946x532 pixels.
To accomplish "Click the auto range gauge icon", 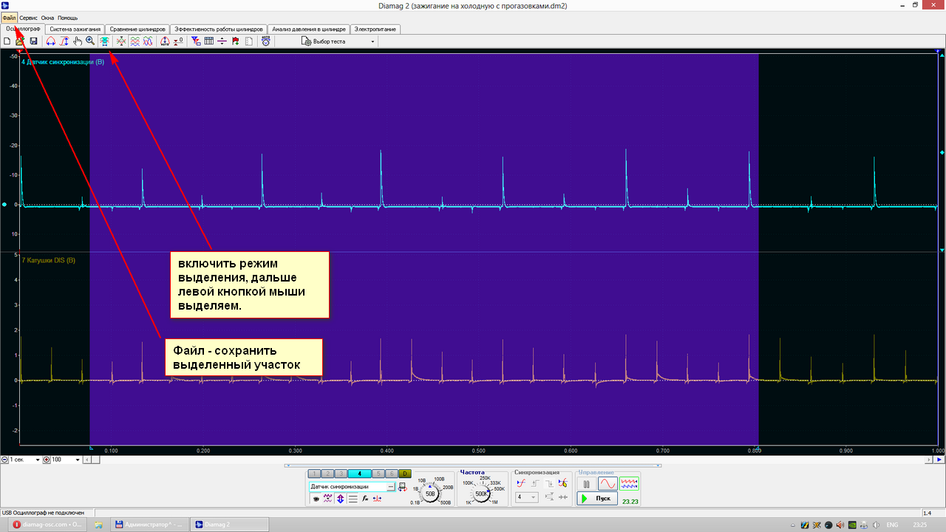I will pyautogui.click(x=165, y=41).
